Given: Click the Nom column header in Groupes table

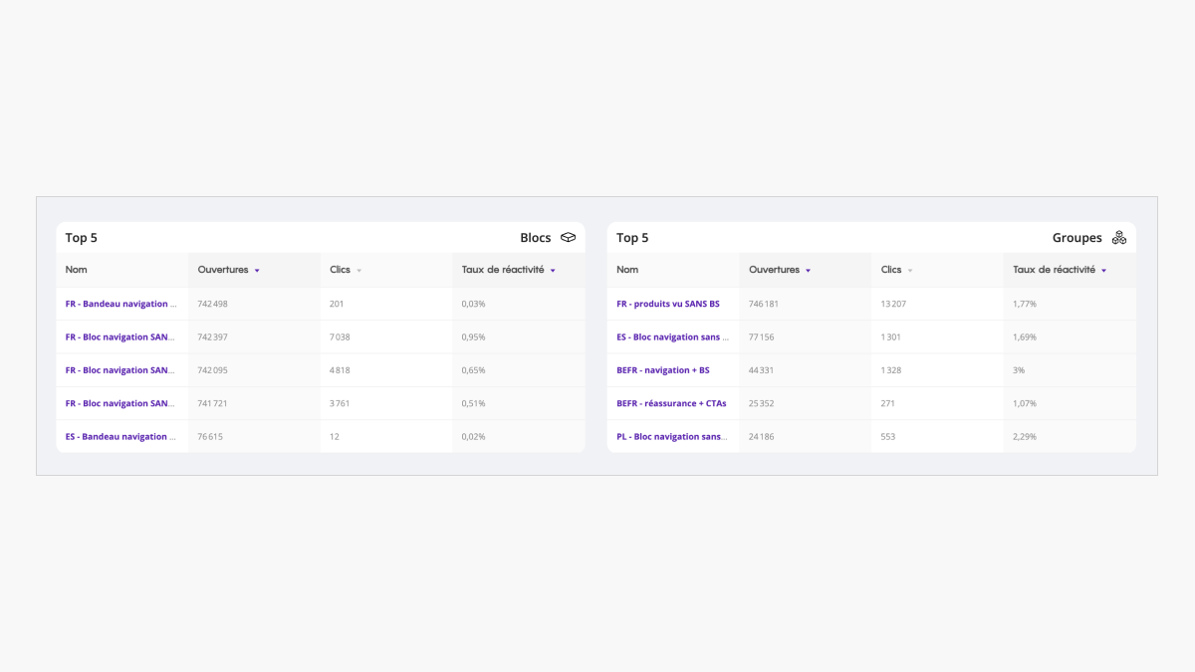Looking at the screenshot, I should pyautogui.click(x=627, y=270).
